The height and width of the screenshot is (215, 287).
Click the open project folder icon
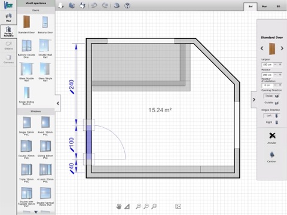[72, 5]
